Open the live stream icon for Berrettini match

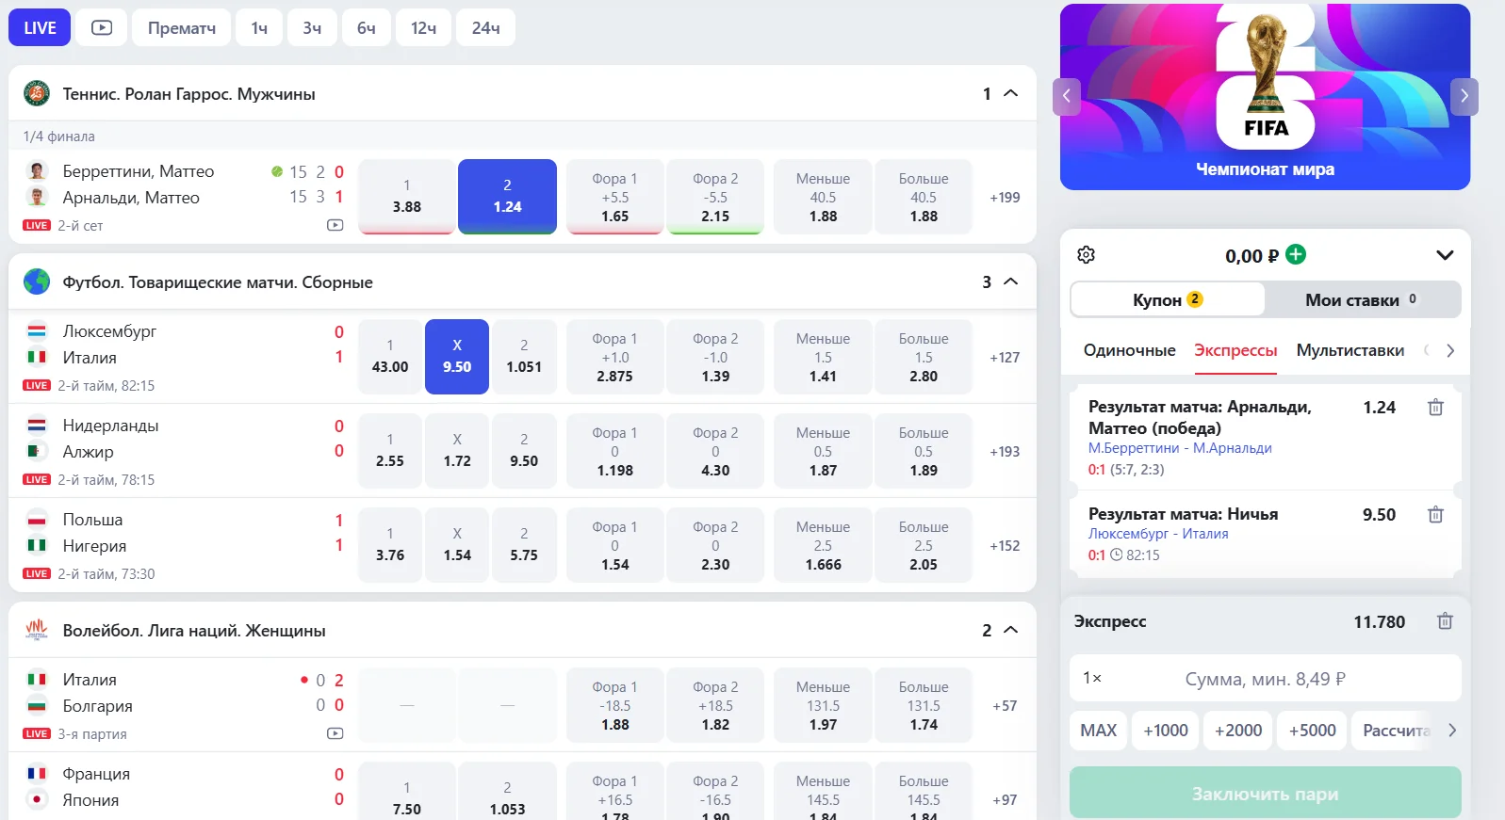pyautogui.click(x=335, y=225)
